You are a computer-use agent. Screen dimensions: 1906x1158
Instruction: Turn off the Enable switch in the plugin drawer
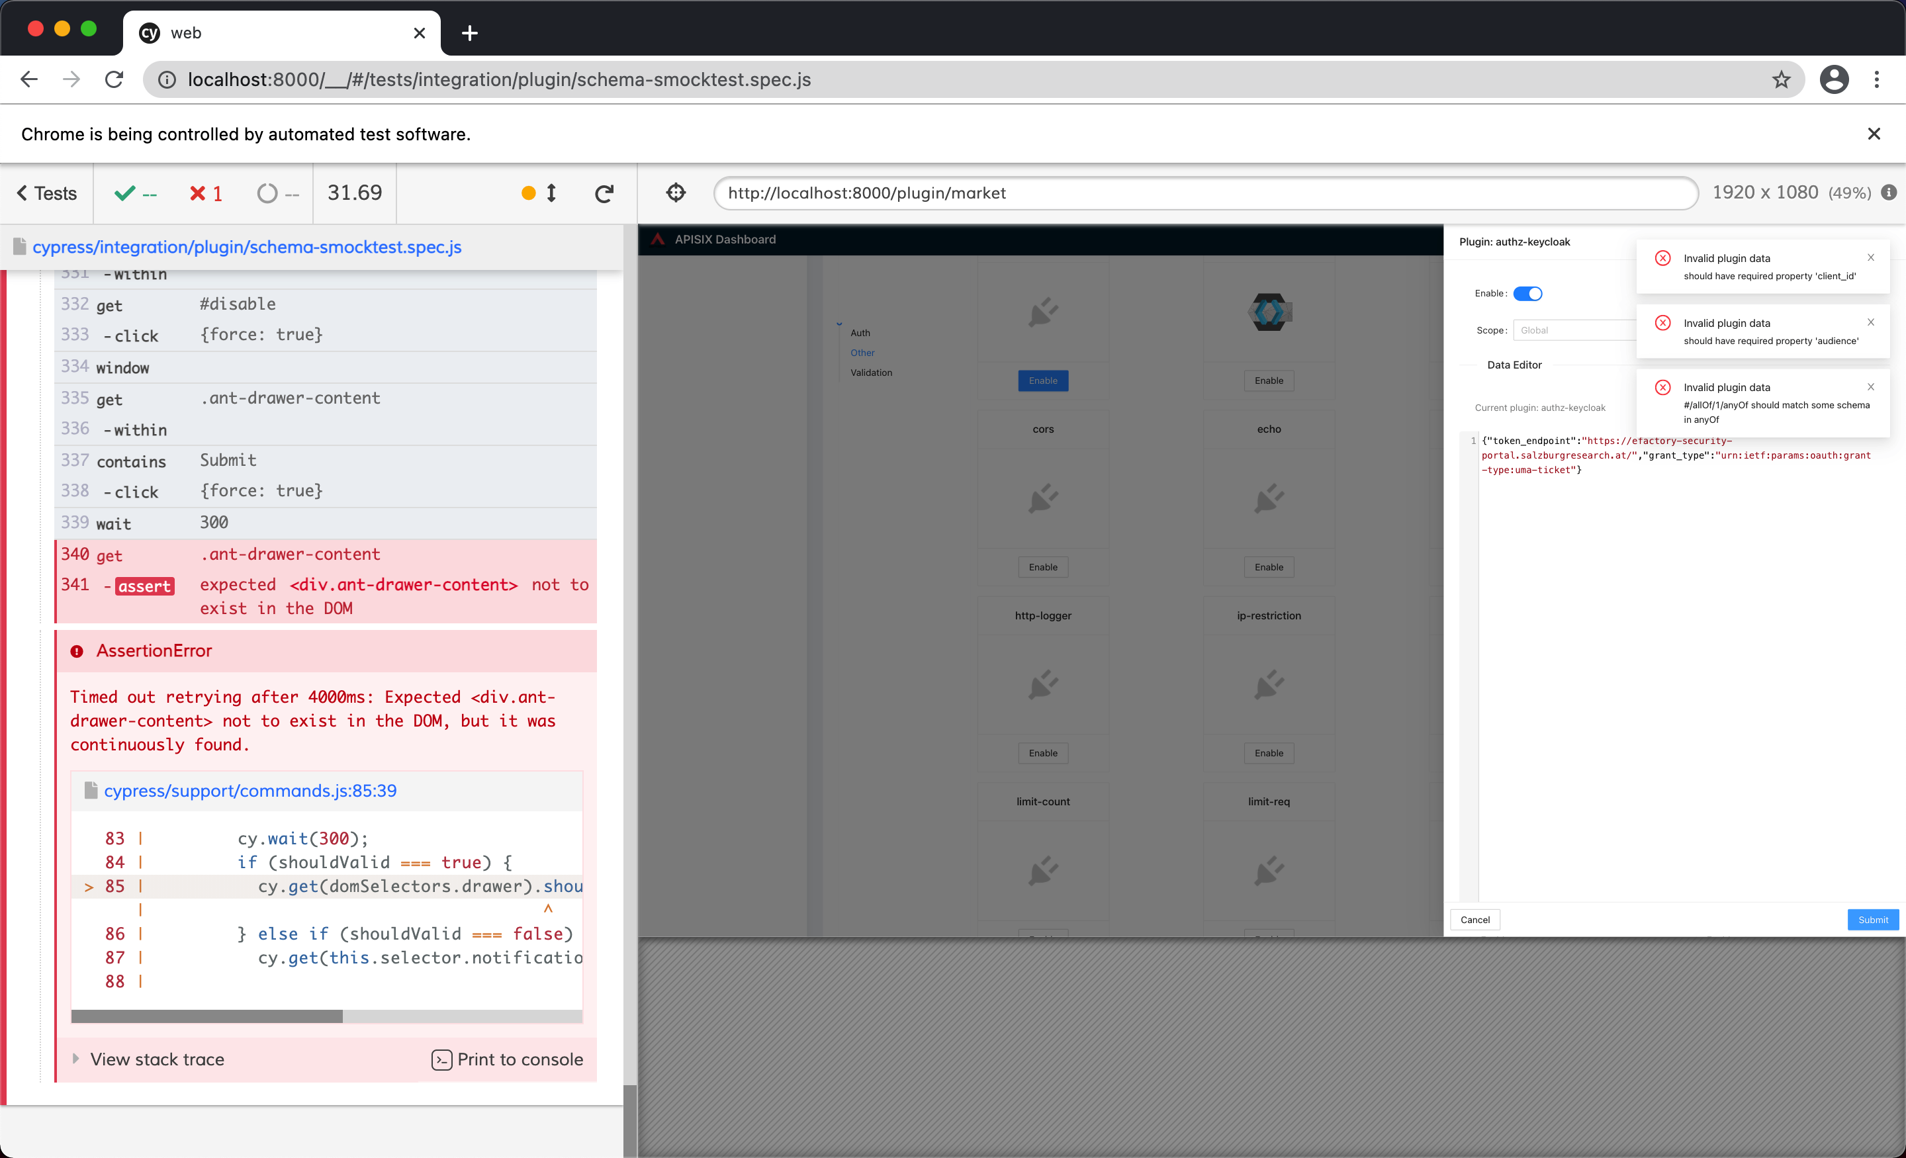(1527, 293)
